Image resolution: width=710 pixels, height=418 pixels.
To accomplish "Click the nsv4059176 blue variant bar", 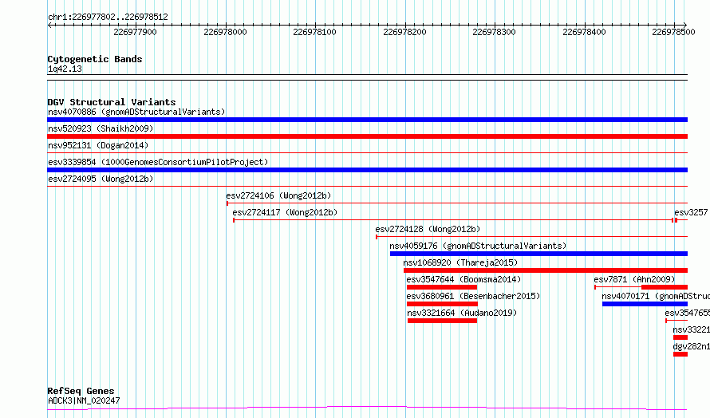I will tap(538, 254).
